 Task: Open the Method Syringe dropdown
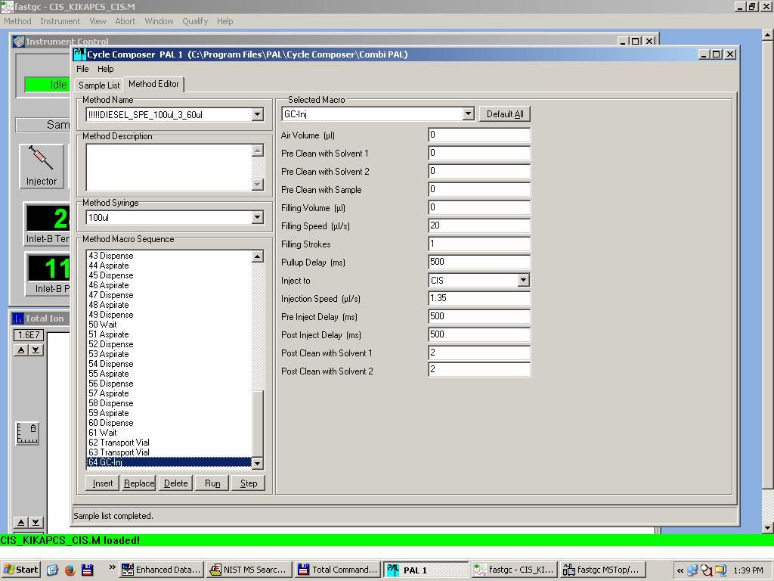pos(257,217)
